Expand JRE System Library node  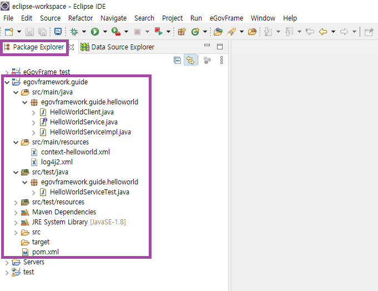tap(16, 223)
